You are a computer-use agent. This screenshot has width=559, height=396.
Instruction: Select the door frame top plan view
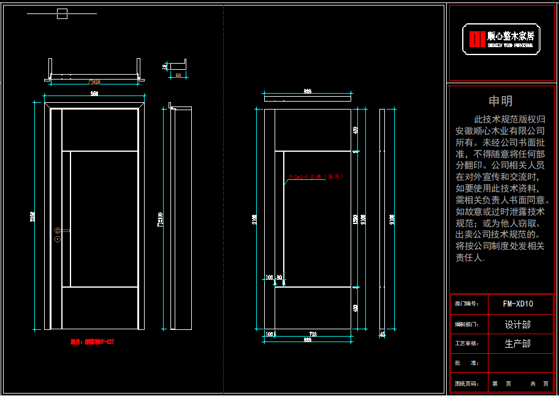click(x=94, y=70)
